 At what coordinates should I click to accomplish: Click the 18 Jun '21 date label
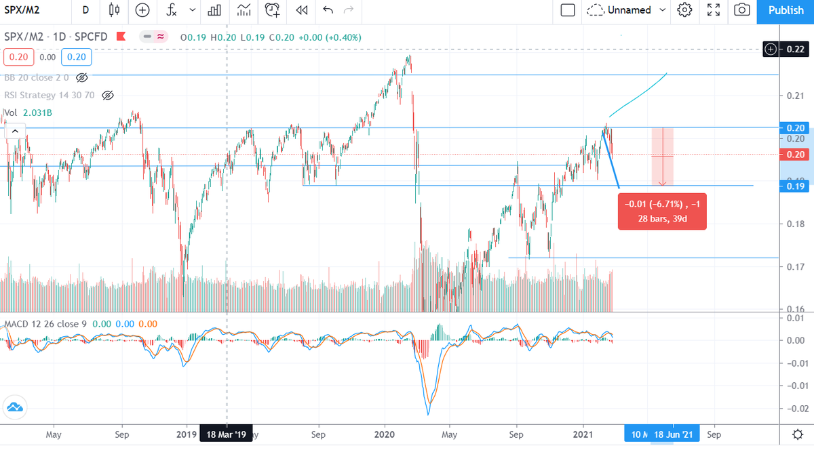point(674,434)
